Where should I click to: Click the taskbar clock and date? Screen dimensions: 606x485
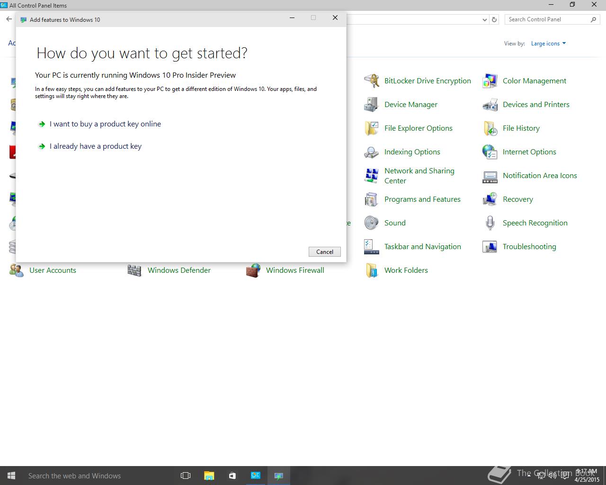587,476
